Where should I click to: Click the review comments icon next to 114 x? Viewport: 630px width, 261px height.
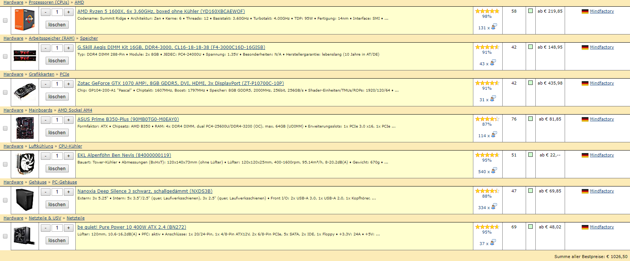pos(494,135)
